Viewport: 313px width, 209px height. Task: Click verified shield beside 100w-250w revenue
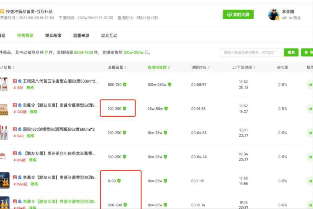pyautogui.click(x=169, y=84)
